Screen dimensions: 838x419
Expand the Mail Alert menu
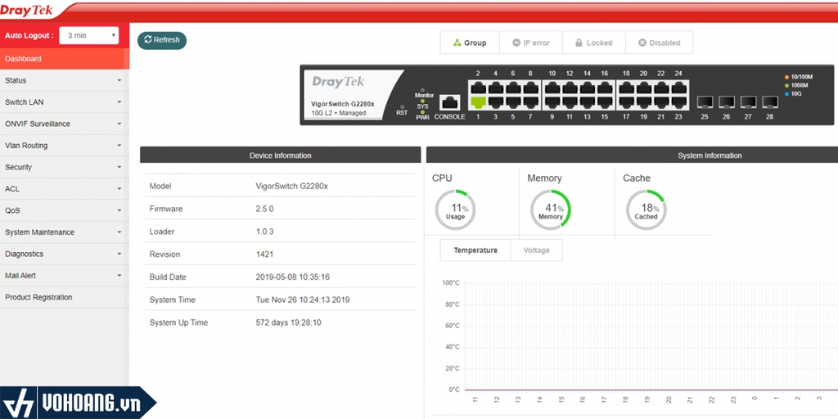pyautogui.click(x=64, y=276)
